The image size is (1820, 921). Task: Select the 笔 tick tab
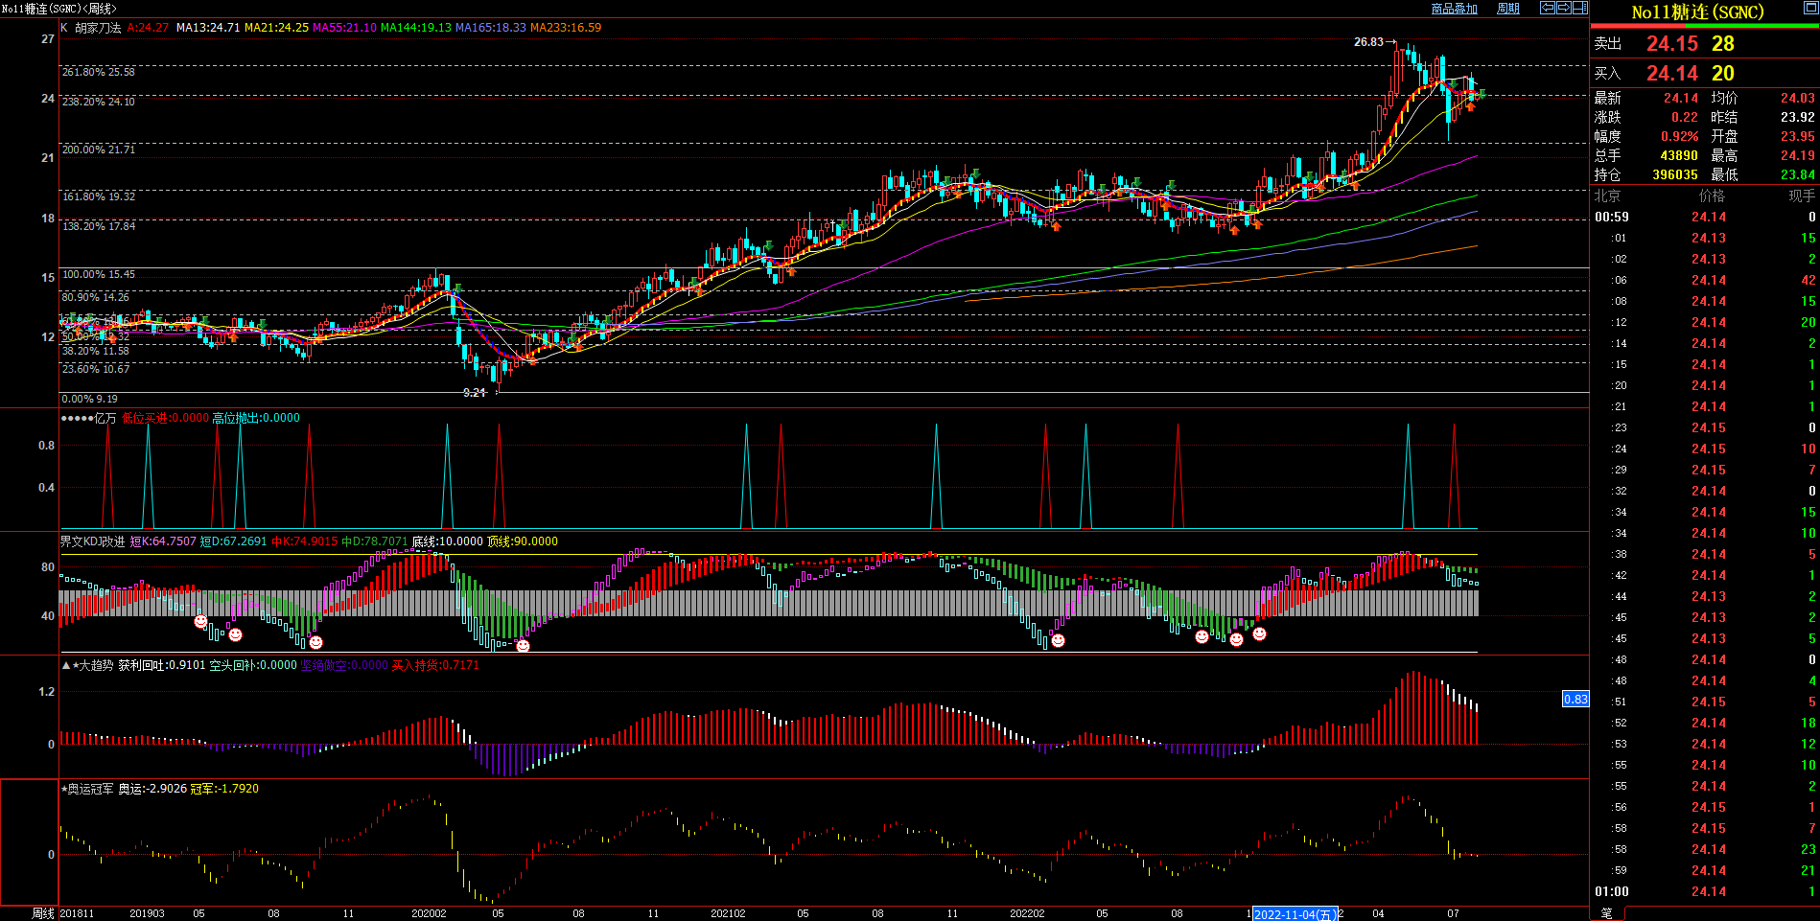click(x=1607, y=913)
